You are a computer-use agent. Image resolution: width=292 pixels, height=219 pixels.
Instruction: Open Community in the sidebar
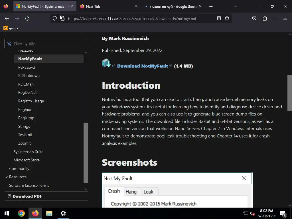(x=19, y=169)
